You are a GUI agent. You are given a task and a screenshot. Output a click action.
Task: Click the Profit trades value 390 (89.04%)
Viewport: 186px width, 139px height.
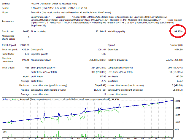(x=99, y=72)
